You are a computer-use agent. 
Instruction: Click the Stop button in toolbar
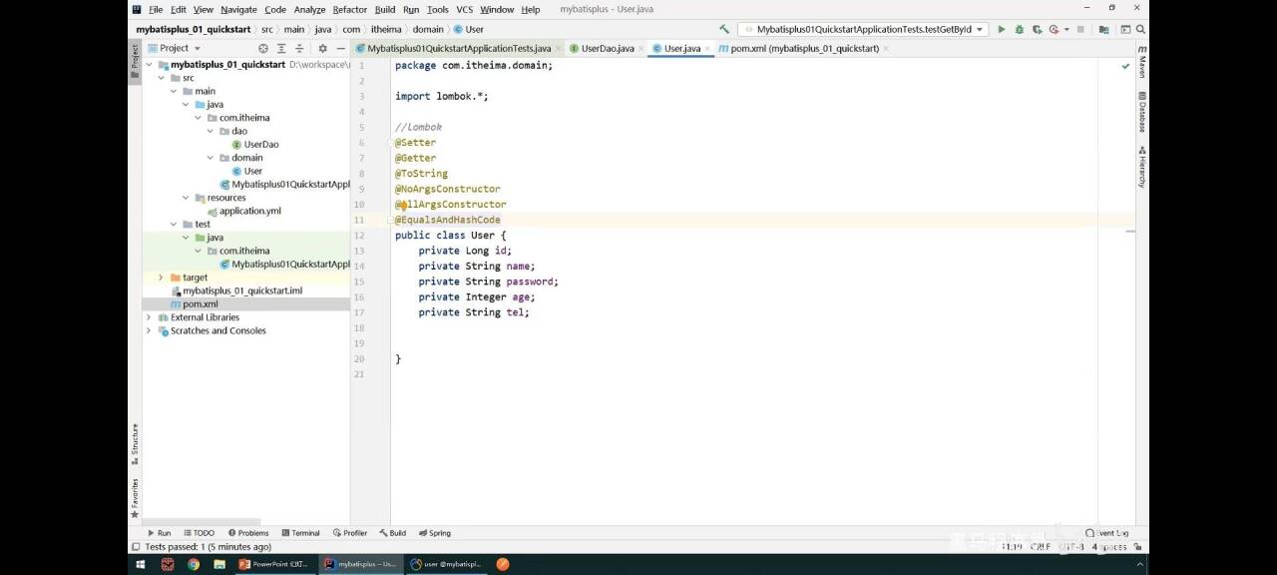1080,30
